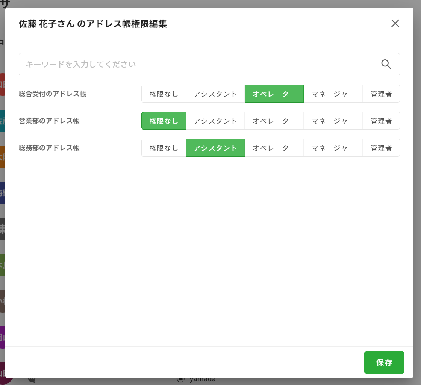This screenshot has height=385, width=421.
Task: Grant 管理者 on 総務部のアドレス帳
Action: point(381,148)
